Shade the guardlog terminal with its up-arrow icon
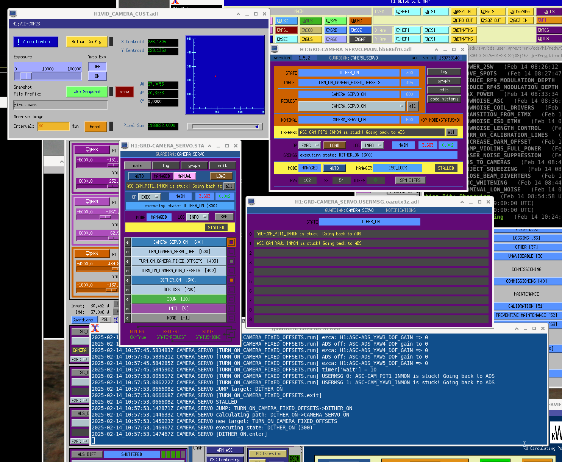The width and height of the screenshot is (562, 462). (x=517, y=329)
